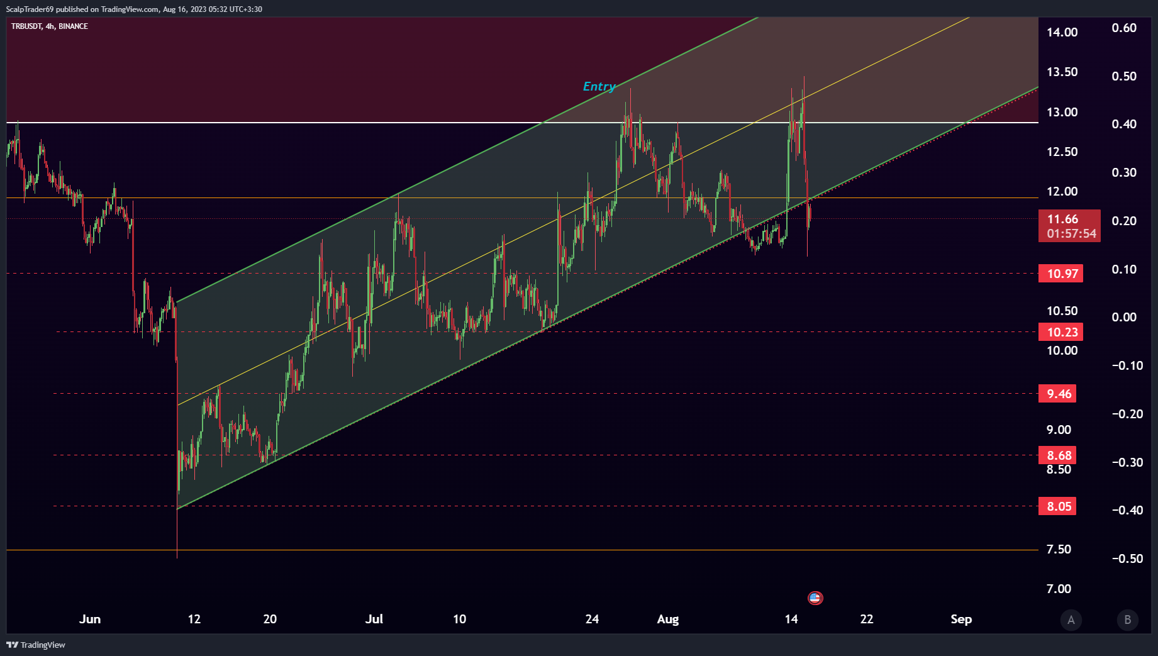
Task: Click the TRBUSDT, 4h, BINANCE symbol label
Action: click(50, 26)
